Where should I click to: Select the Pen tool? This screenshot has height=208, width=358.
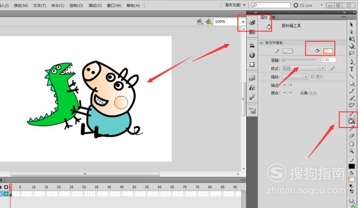(352, 62)
